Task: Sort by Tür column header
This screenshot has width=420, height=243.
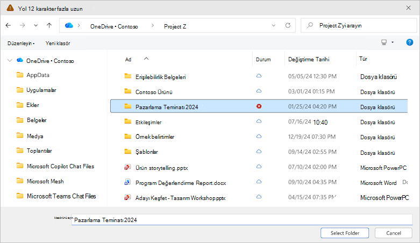Action: click(363, 59)
